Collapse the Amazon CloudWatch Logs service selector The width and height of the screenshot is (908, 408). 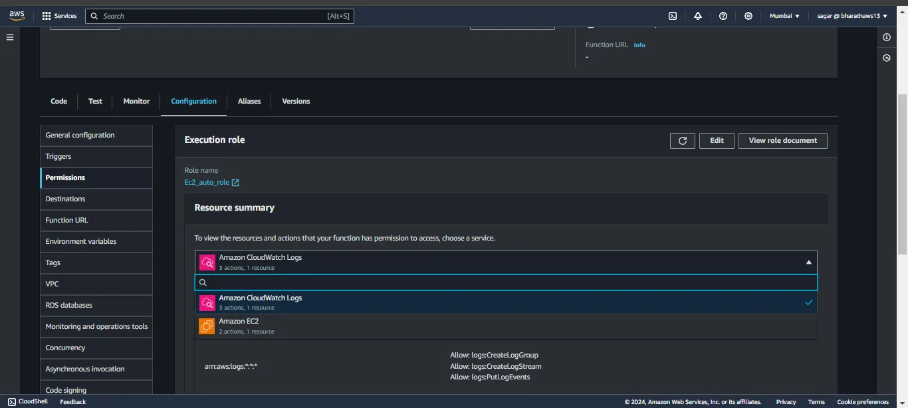tap(506, 262)
